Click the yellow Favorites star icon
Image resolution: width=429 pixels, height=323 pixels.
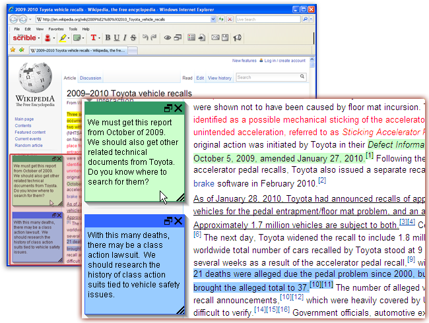coord(13,50)
